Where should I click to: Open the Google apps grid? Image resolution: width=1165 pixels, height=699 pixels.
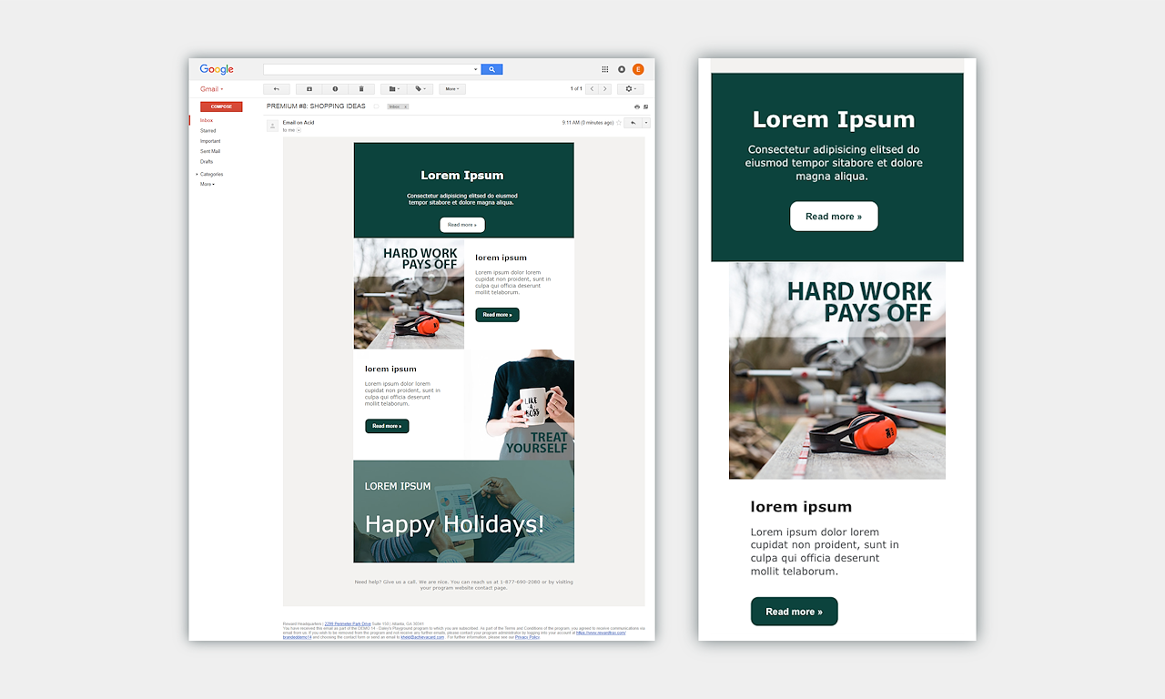(x=605, y=69)
